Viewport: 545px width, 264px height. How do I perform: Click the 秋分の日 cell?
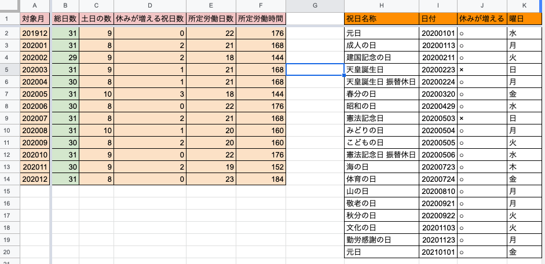click(x=382, y=216)
